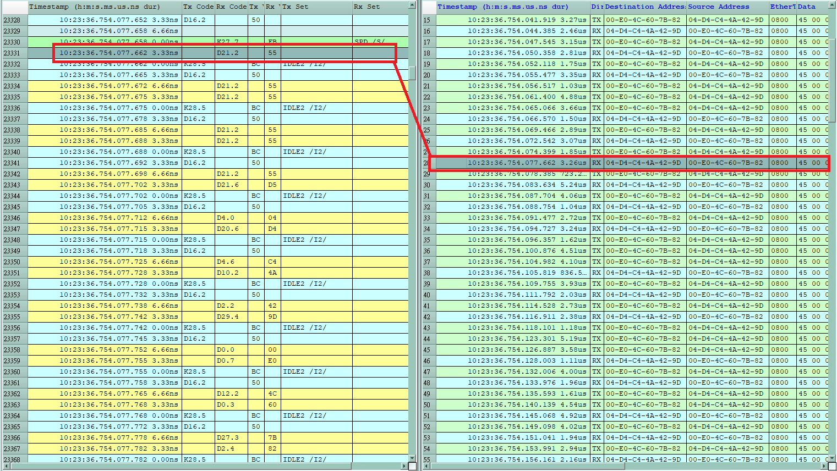This screenshot has height=471, width=837.
Task: Click the Tx Set column header
Action: (316, 7)
